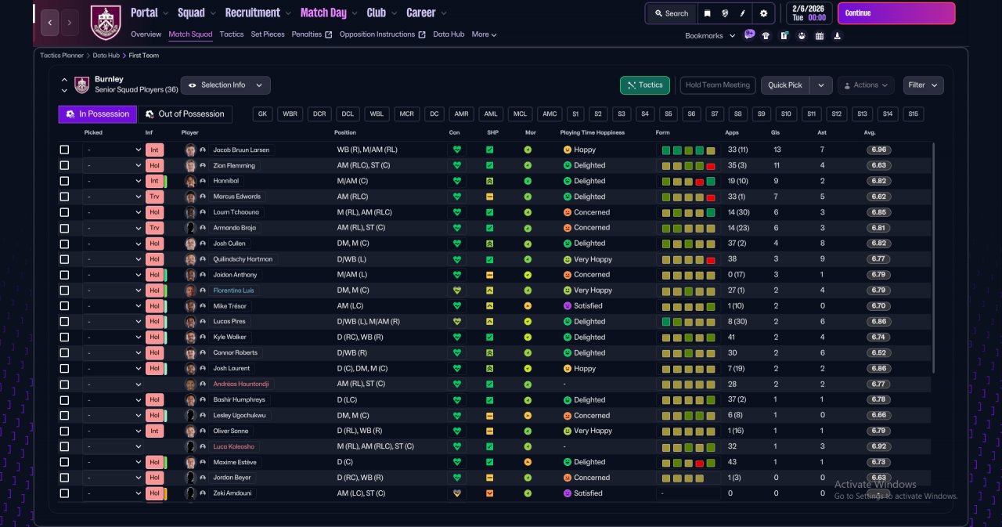Open the calendar icon in bookmarks bar
Screen dimensions: 1002x527
tap(820, 35)
